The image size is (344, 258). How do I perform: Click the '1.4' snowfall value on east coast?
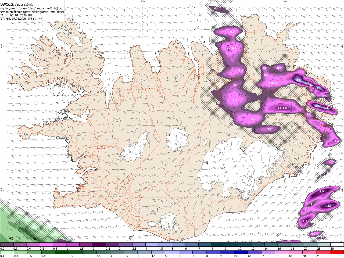[x=336, y=141]
